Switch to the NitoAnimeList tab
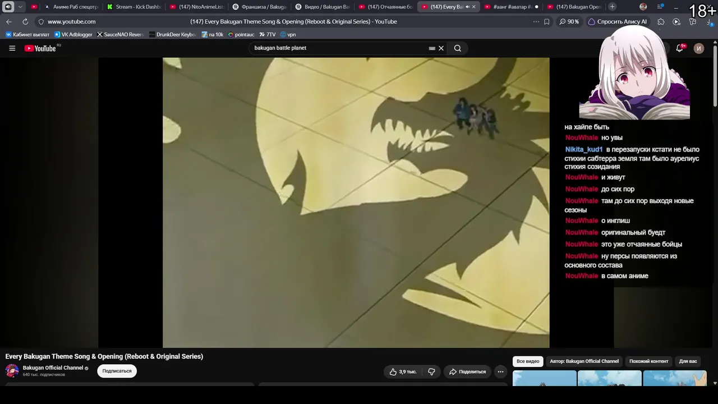718x404 pixels. coord(197,7)
